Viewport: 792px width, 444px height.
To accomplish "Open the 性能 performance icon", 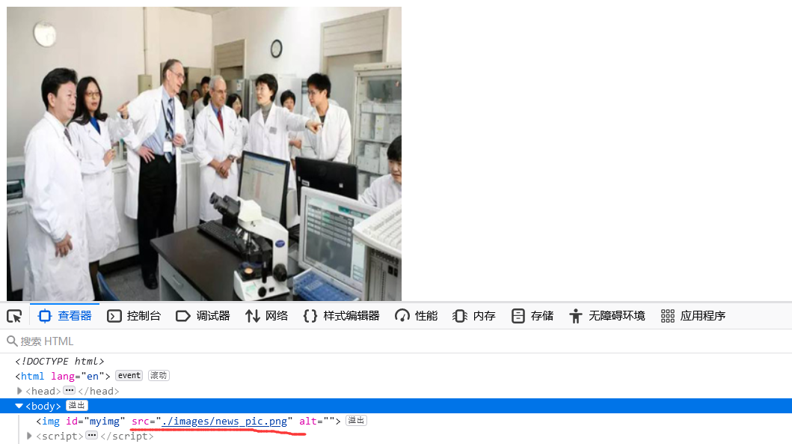I will coord(402,316).
